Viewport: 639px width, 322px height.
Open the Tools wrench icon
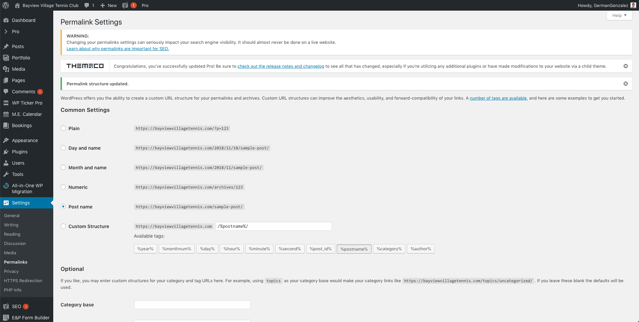(6, 174)
